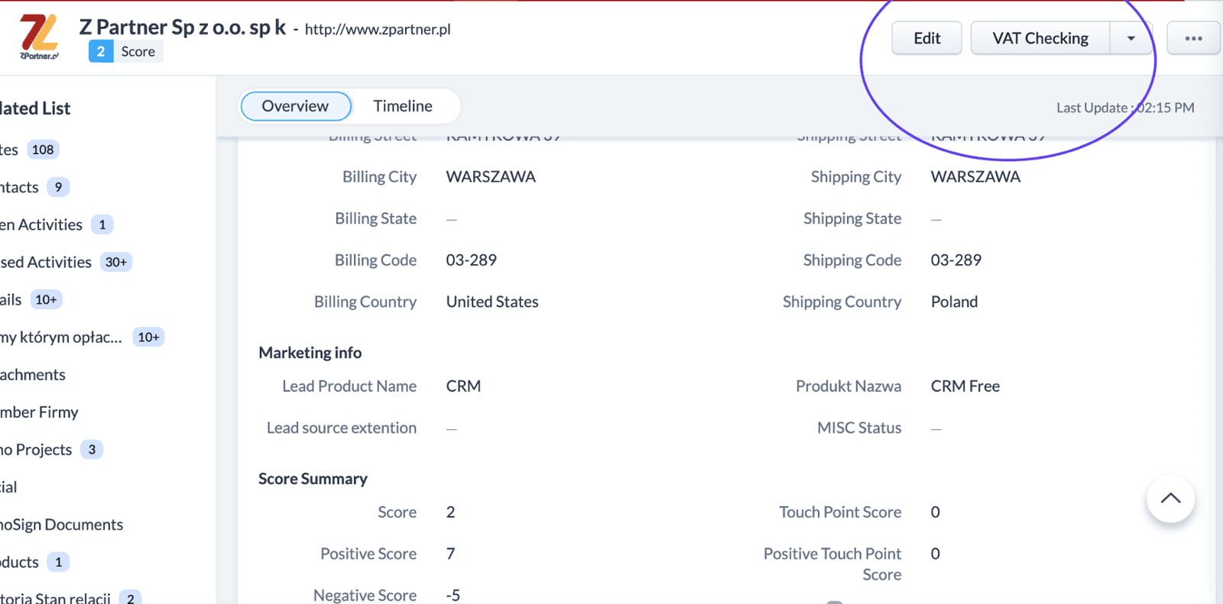Click the blue score badge showing 2
The image size is (1223, 604).
101,51
